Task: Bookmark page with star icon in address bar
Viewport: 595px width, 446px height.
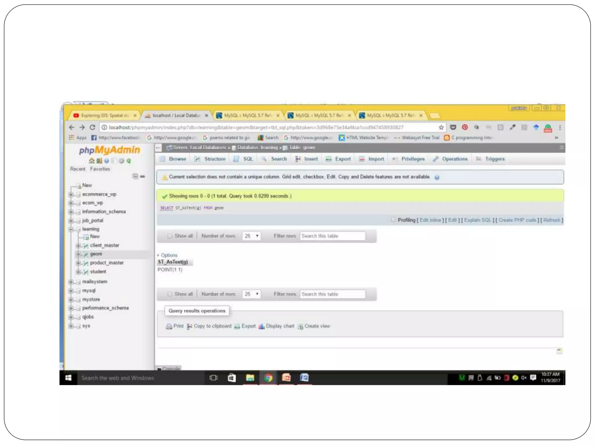Action: (x=441, y=127)
